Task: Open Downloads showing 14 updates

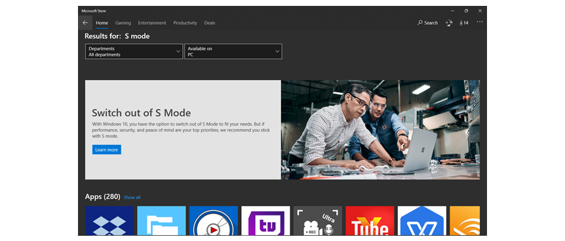Action: coord(464,23)
